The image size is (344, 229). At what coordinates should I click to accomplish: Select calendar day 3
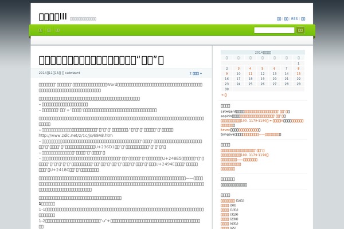pos(239,68)
